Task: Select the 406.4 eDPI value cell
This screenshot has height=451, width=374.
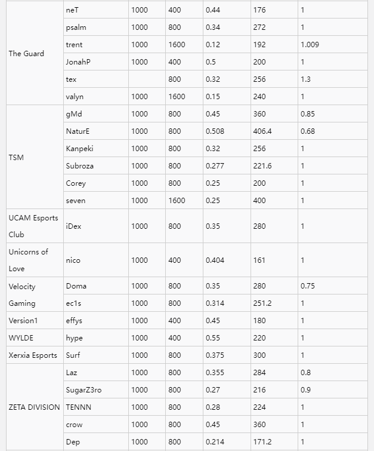Action: [262, 131]
